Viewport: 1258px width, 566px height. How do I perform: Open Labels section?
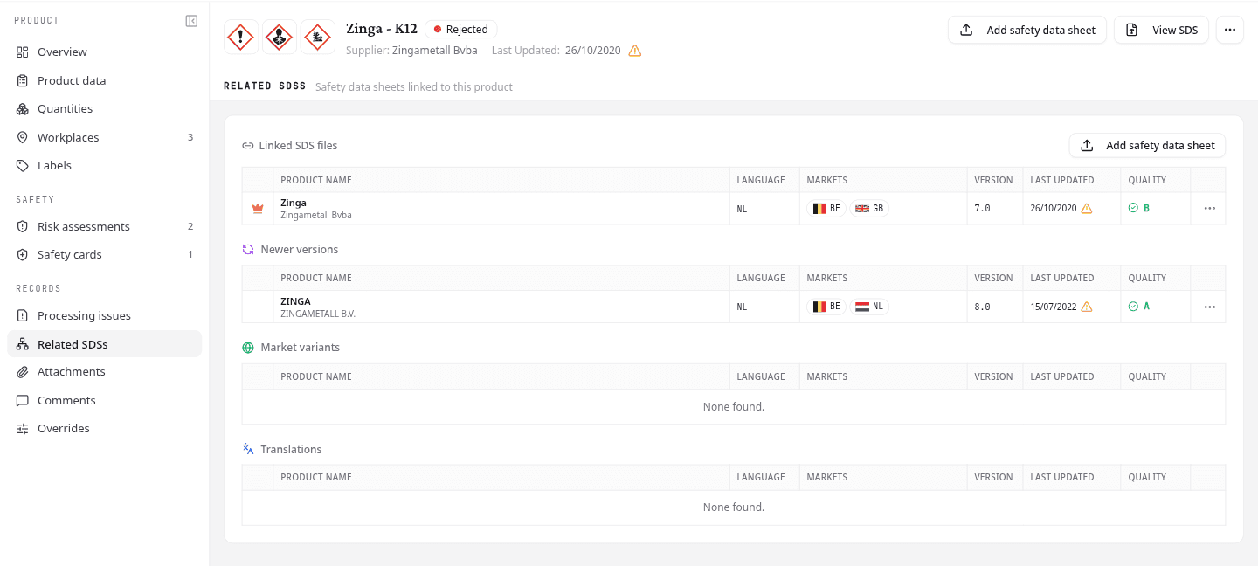(105, 165)
